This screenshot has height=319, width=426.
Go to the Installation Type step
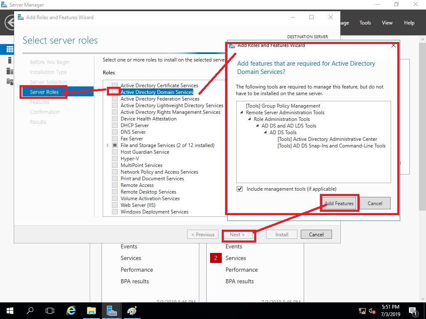48,72
